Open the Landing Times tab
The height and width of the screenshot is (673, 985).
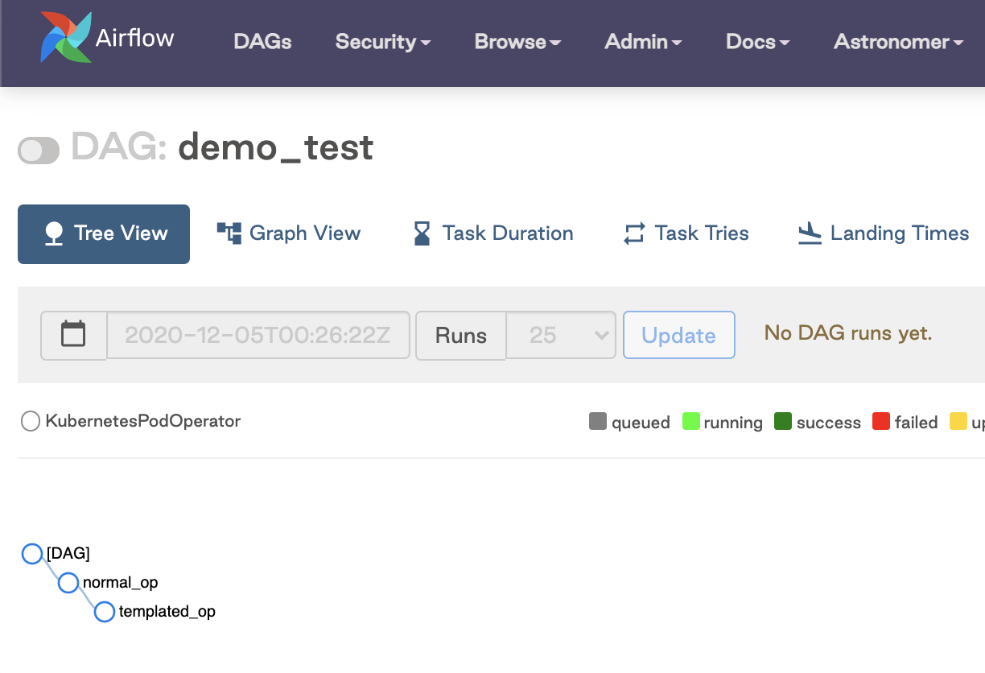pyautogui.click(x=883, y=233)
